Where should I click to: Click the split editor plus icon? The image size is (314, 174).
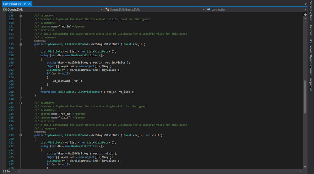coord(305,15)
